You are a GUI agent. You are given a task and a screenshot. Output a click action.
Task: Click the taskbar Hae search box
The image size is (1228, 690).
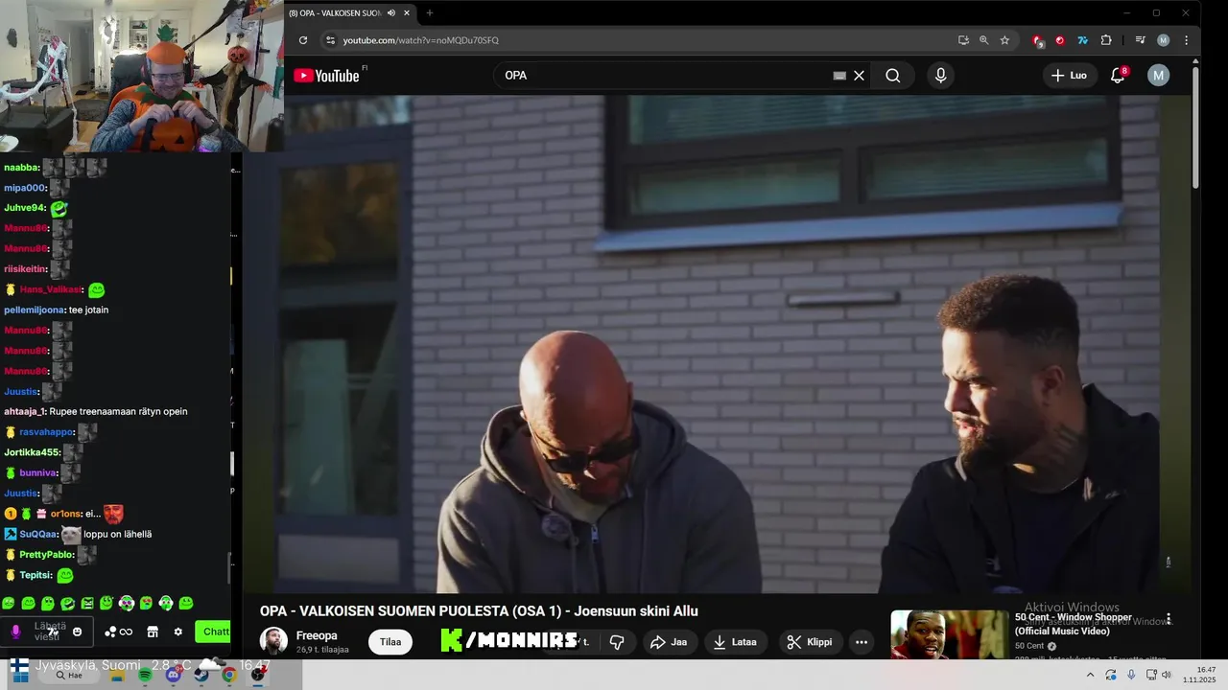pyautogui.click(x=70, y=675)
